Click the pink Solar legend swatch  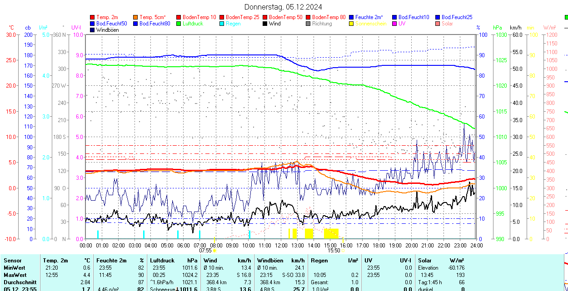[438, 24]
